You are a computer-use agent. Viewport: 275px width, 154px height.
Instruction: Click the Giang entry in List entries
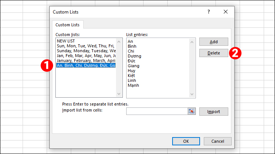tap(133, 65)
